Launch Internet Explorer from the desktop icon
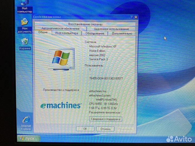 click(x=26, y=123)
